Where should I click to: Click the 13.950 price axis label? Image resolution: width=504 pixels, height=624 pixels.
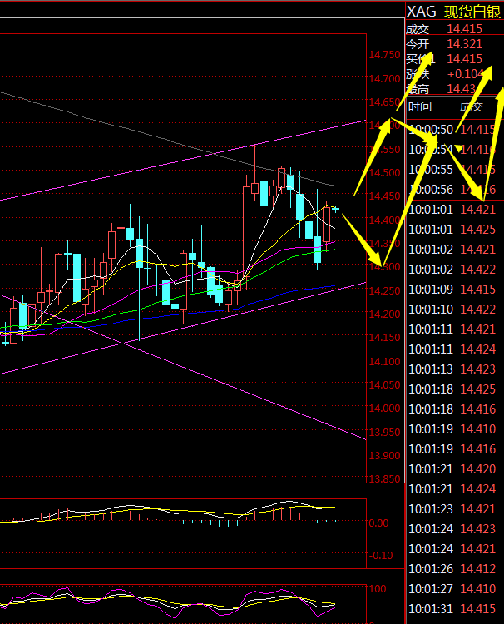[384, 432]
